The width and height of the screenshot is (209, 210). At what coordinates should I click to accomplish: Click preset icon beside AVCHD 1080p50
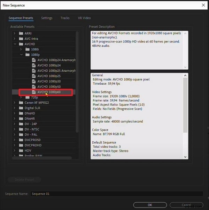(34, 87)
